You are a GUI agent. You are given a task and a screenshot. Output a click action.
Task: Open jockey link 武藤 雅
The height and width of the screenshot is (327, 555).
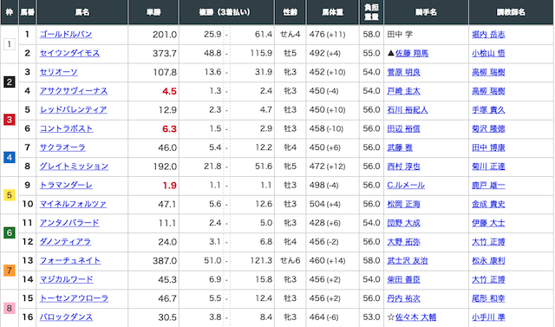(400, 147)
